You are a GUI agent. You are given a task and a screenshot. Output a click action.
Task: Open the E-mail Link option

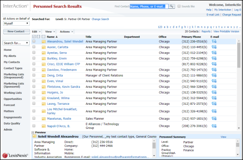(213, 14)
